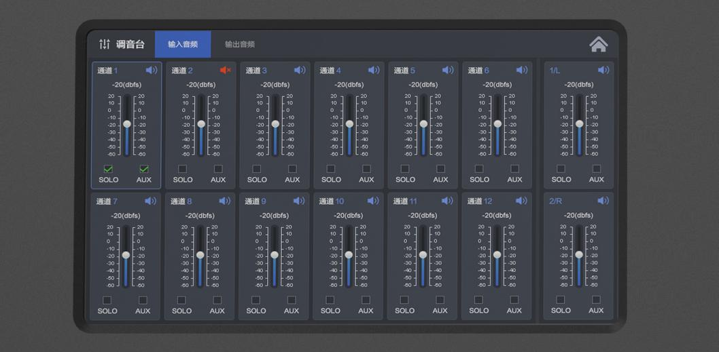
Task: Click the mixer console icon in header
Action: pyautogui.click(x=105, y=44)
